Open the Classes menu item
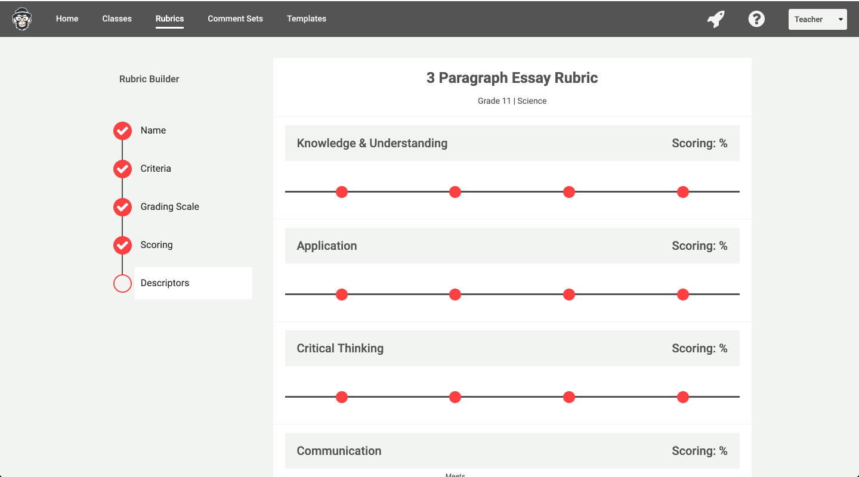859x477 pixels. (117, 18)
